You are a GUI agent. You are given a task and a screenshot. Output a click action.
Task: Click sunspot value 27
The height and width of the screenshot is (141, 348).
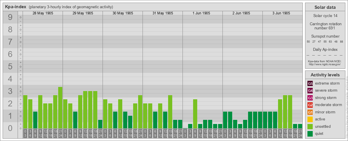pyautogui.click(x=314, y=41)
